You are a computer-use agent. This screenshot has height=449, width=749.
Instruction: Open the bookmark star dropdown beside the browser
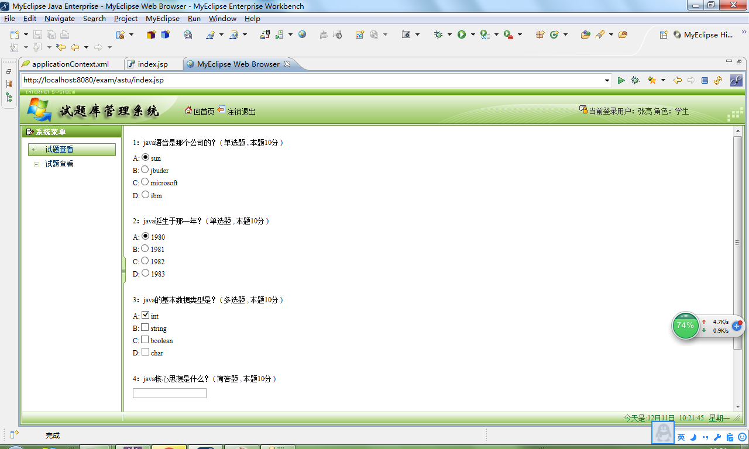coord(662,80)
